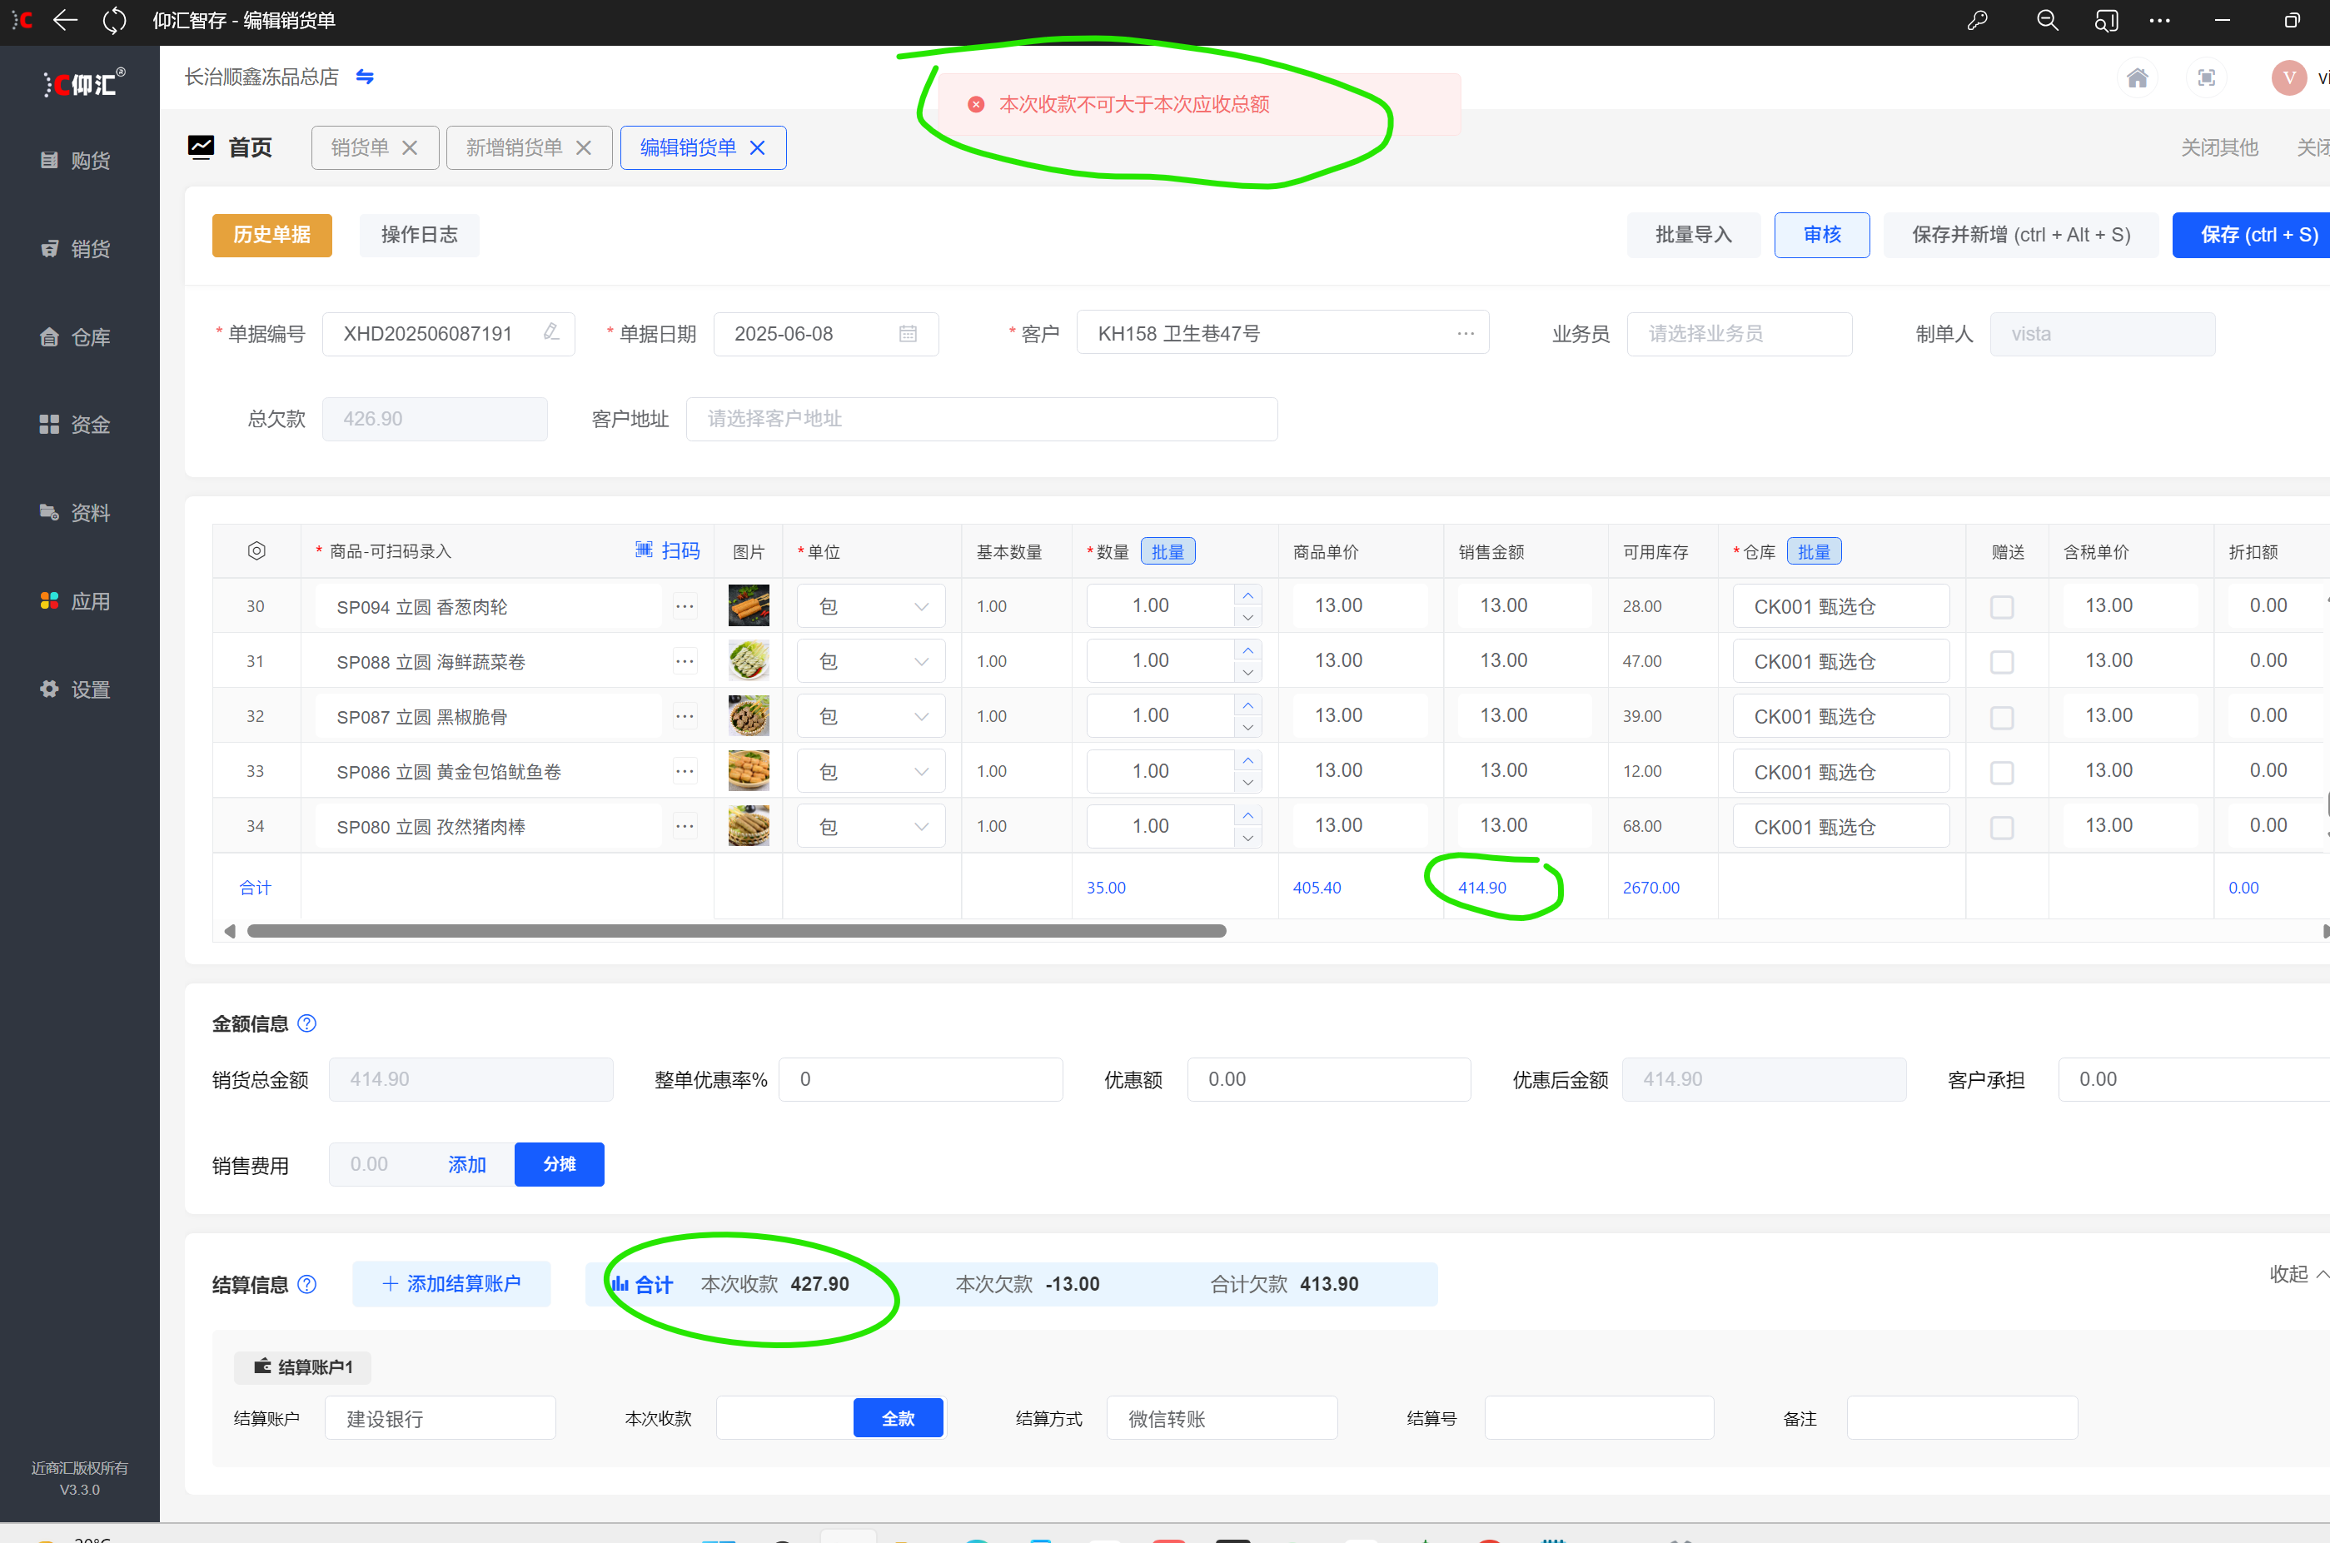Open the key/password icon in title bar
The width and height of the screenshot is (2330, 1543).
(x=1977, y=20)
